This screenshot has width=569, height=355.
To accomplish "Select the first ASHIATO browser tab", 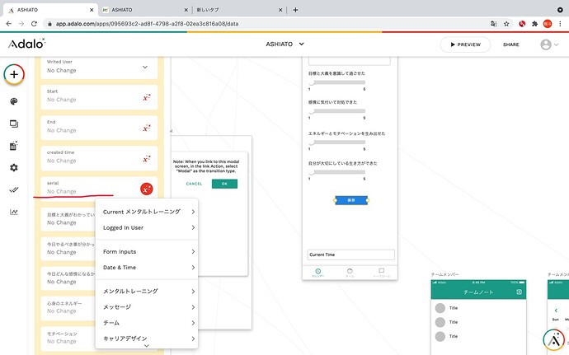I will pyautogui.click(x=50, y=10).
